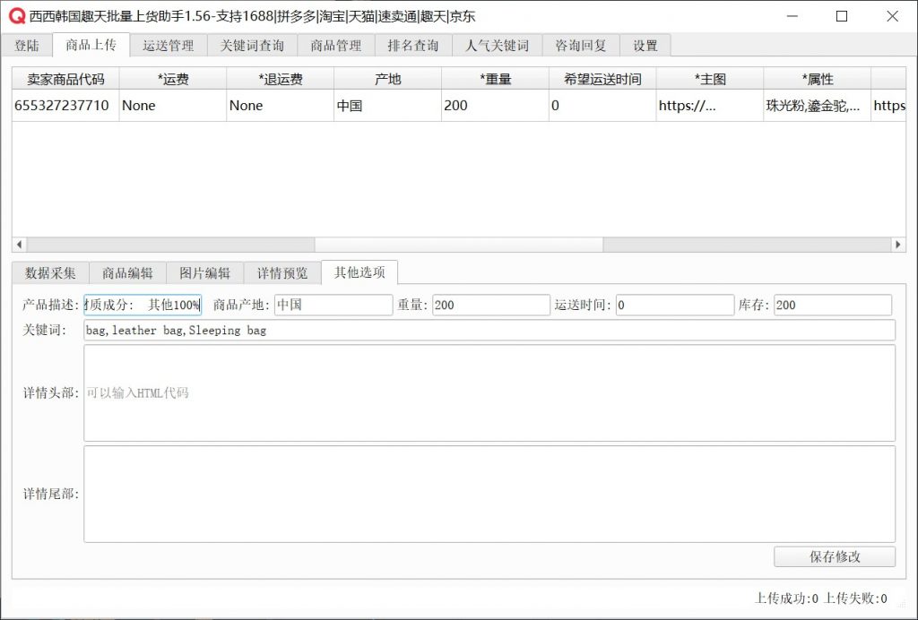
Task: Select the 商品产地 input field
Action: (x=333, y=306)
